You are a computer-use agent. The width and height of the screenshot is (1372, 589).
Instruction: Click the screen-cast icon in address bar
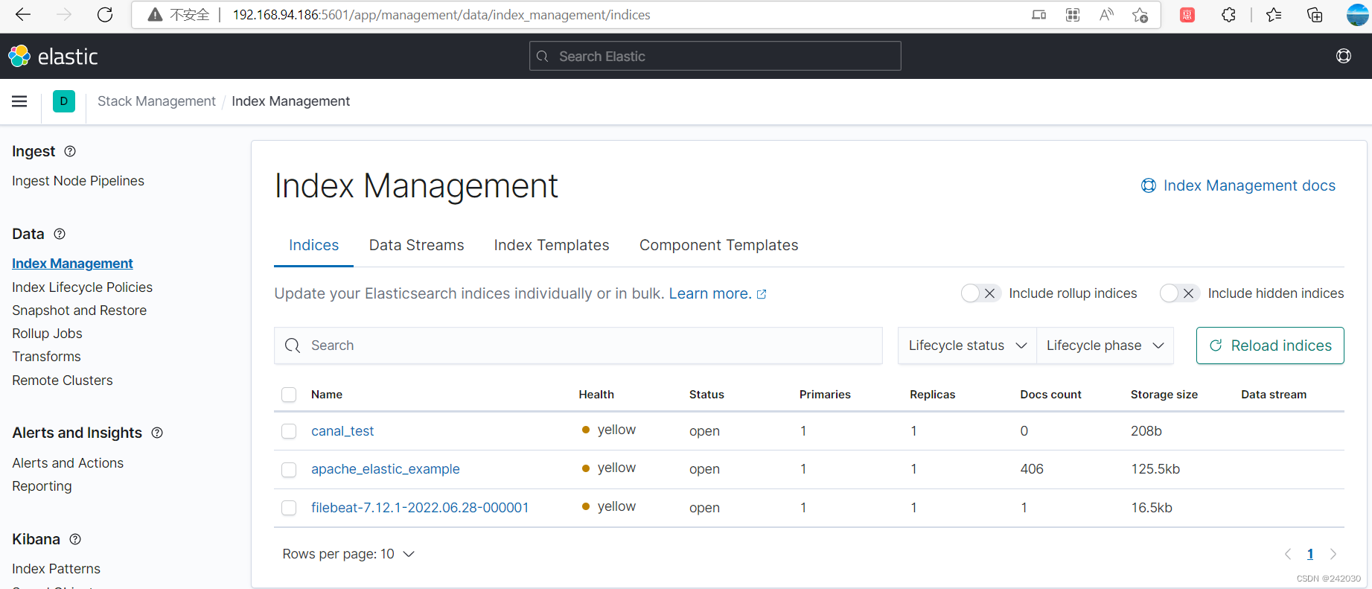(x=1038, y=15)
